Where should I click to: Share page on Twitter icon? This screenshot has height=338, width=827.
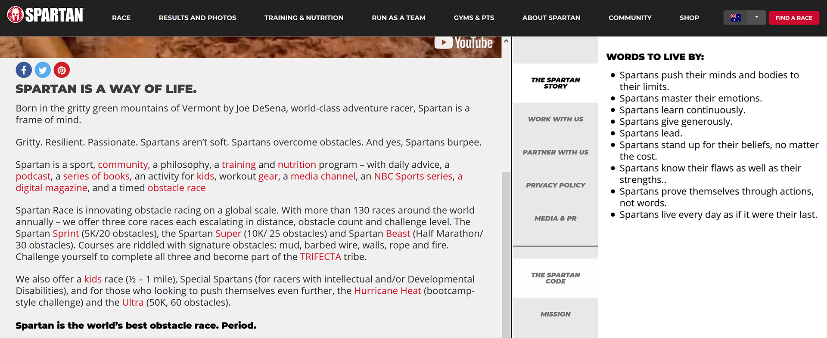(x=43, y=70)
